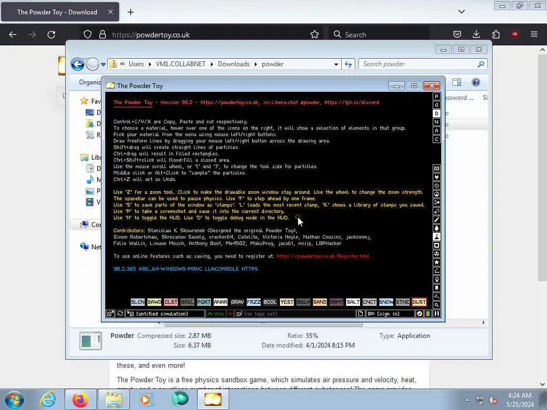Click the Explorer back arrow button
The height and width of the screenshot is (410, 547).
pyautogui.click(x=77, y=64)
